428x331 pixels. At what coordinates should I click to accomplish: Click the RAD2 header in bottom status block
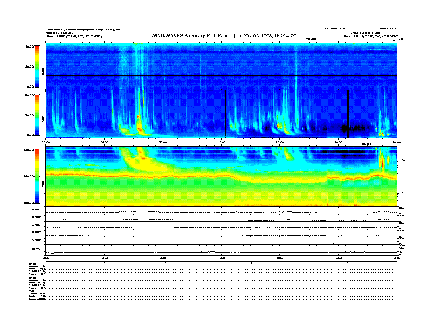(x=32, y=264)
